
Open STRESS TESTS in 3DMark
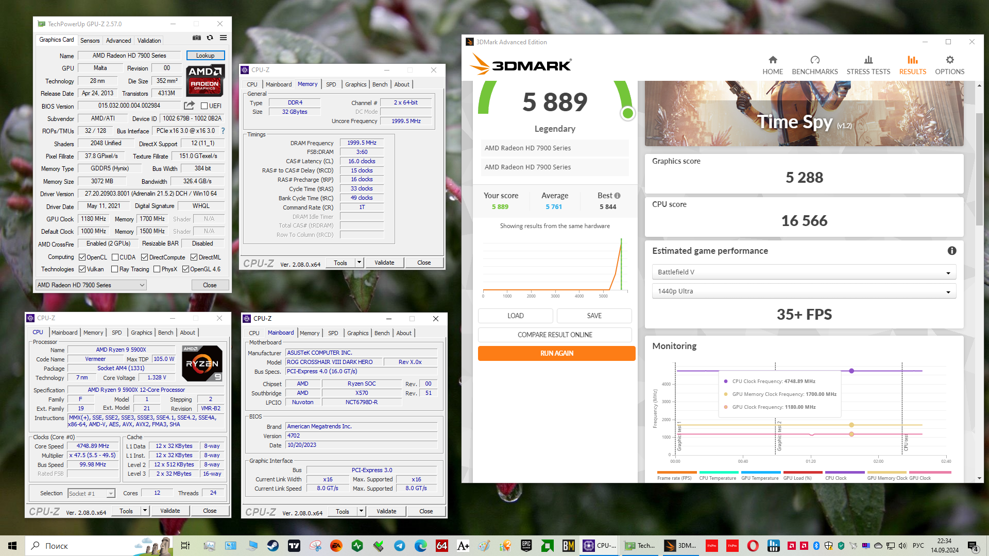click(x=868, y=65)
